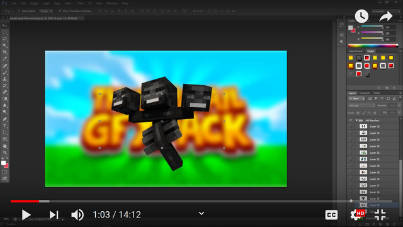Select the Horizontal Type tool
Screen dimensions: 403x227
click(x=4, y=126)
